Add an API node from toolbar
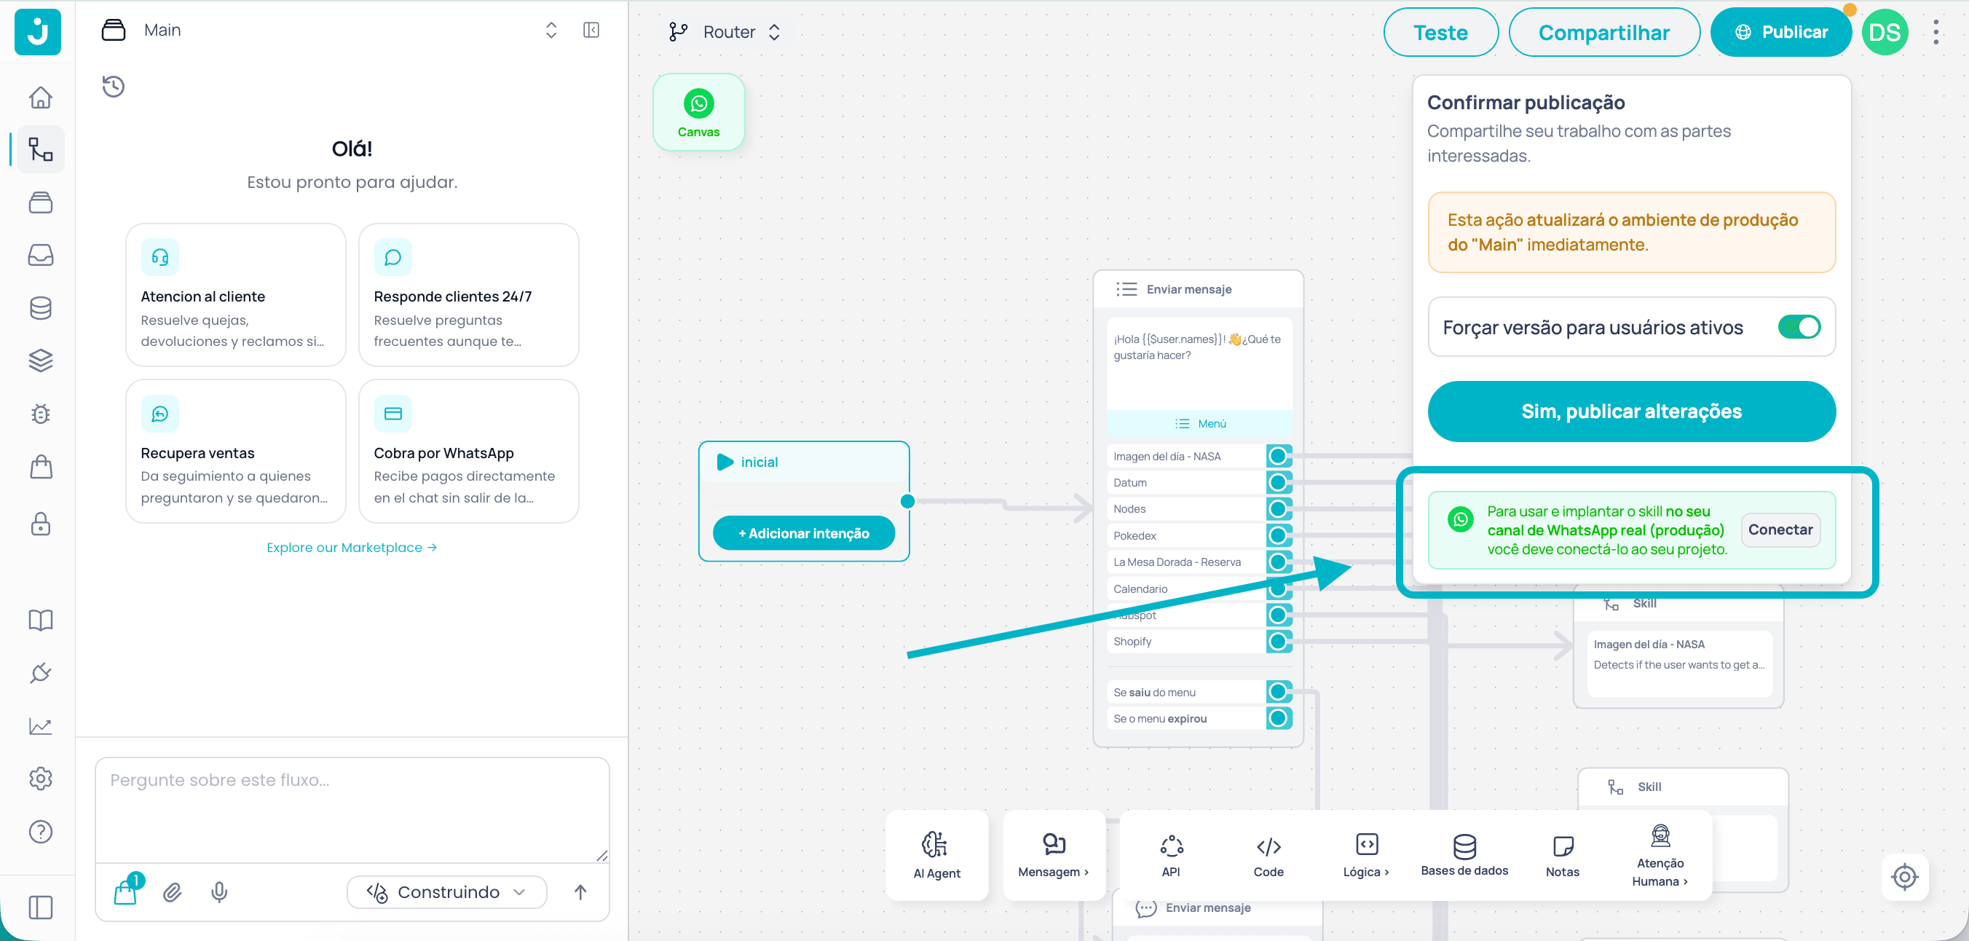Viewport: 1969px width, 941px height. click(x=1171, y=855)
